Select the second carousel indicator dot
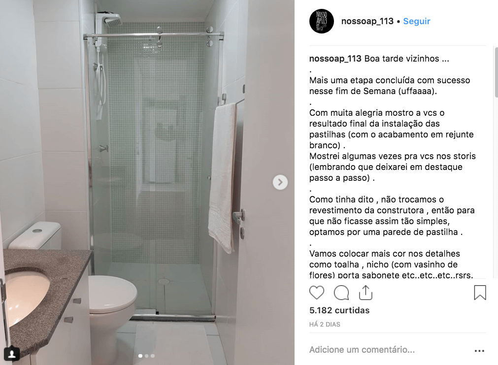This screenshot has height=365, width=498. click(146, 356)
